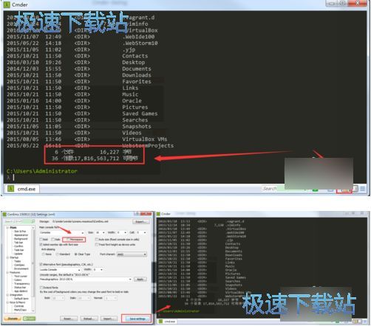Open Tasks settings page under Startup
The image size is (371, 326).
coord(18,261)
